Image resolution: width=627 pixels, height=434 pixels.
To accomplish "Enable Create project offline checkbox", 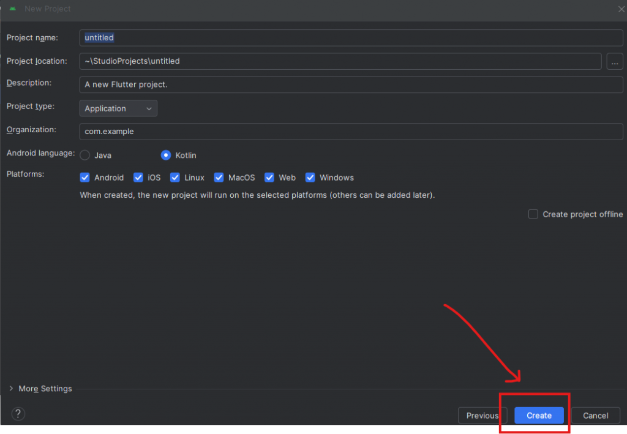I will pyautogui.click(x=533, y=214).
